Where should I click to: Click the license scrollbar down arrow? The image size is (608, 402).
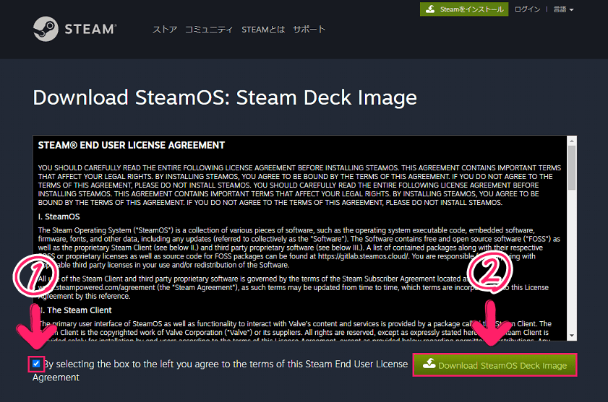point(572,336)
